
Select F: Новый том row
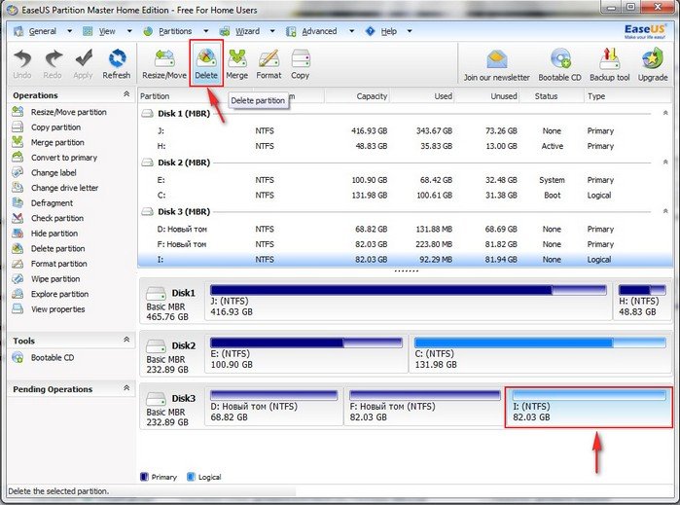click(406, 244)
